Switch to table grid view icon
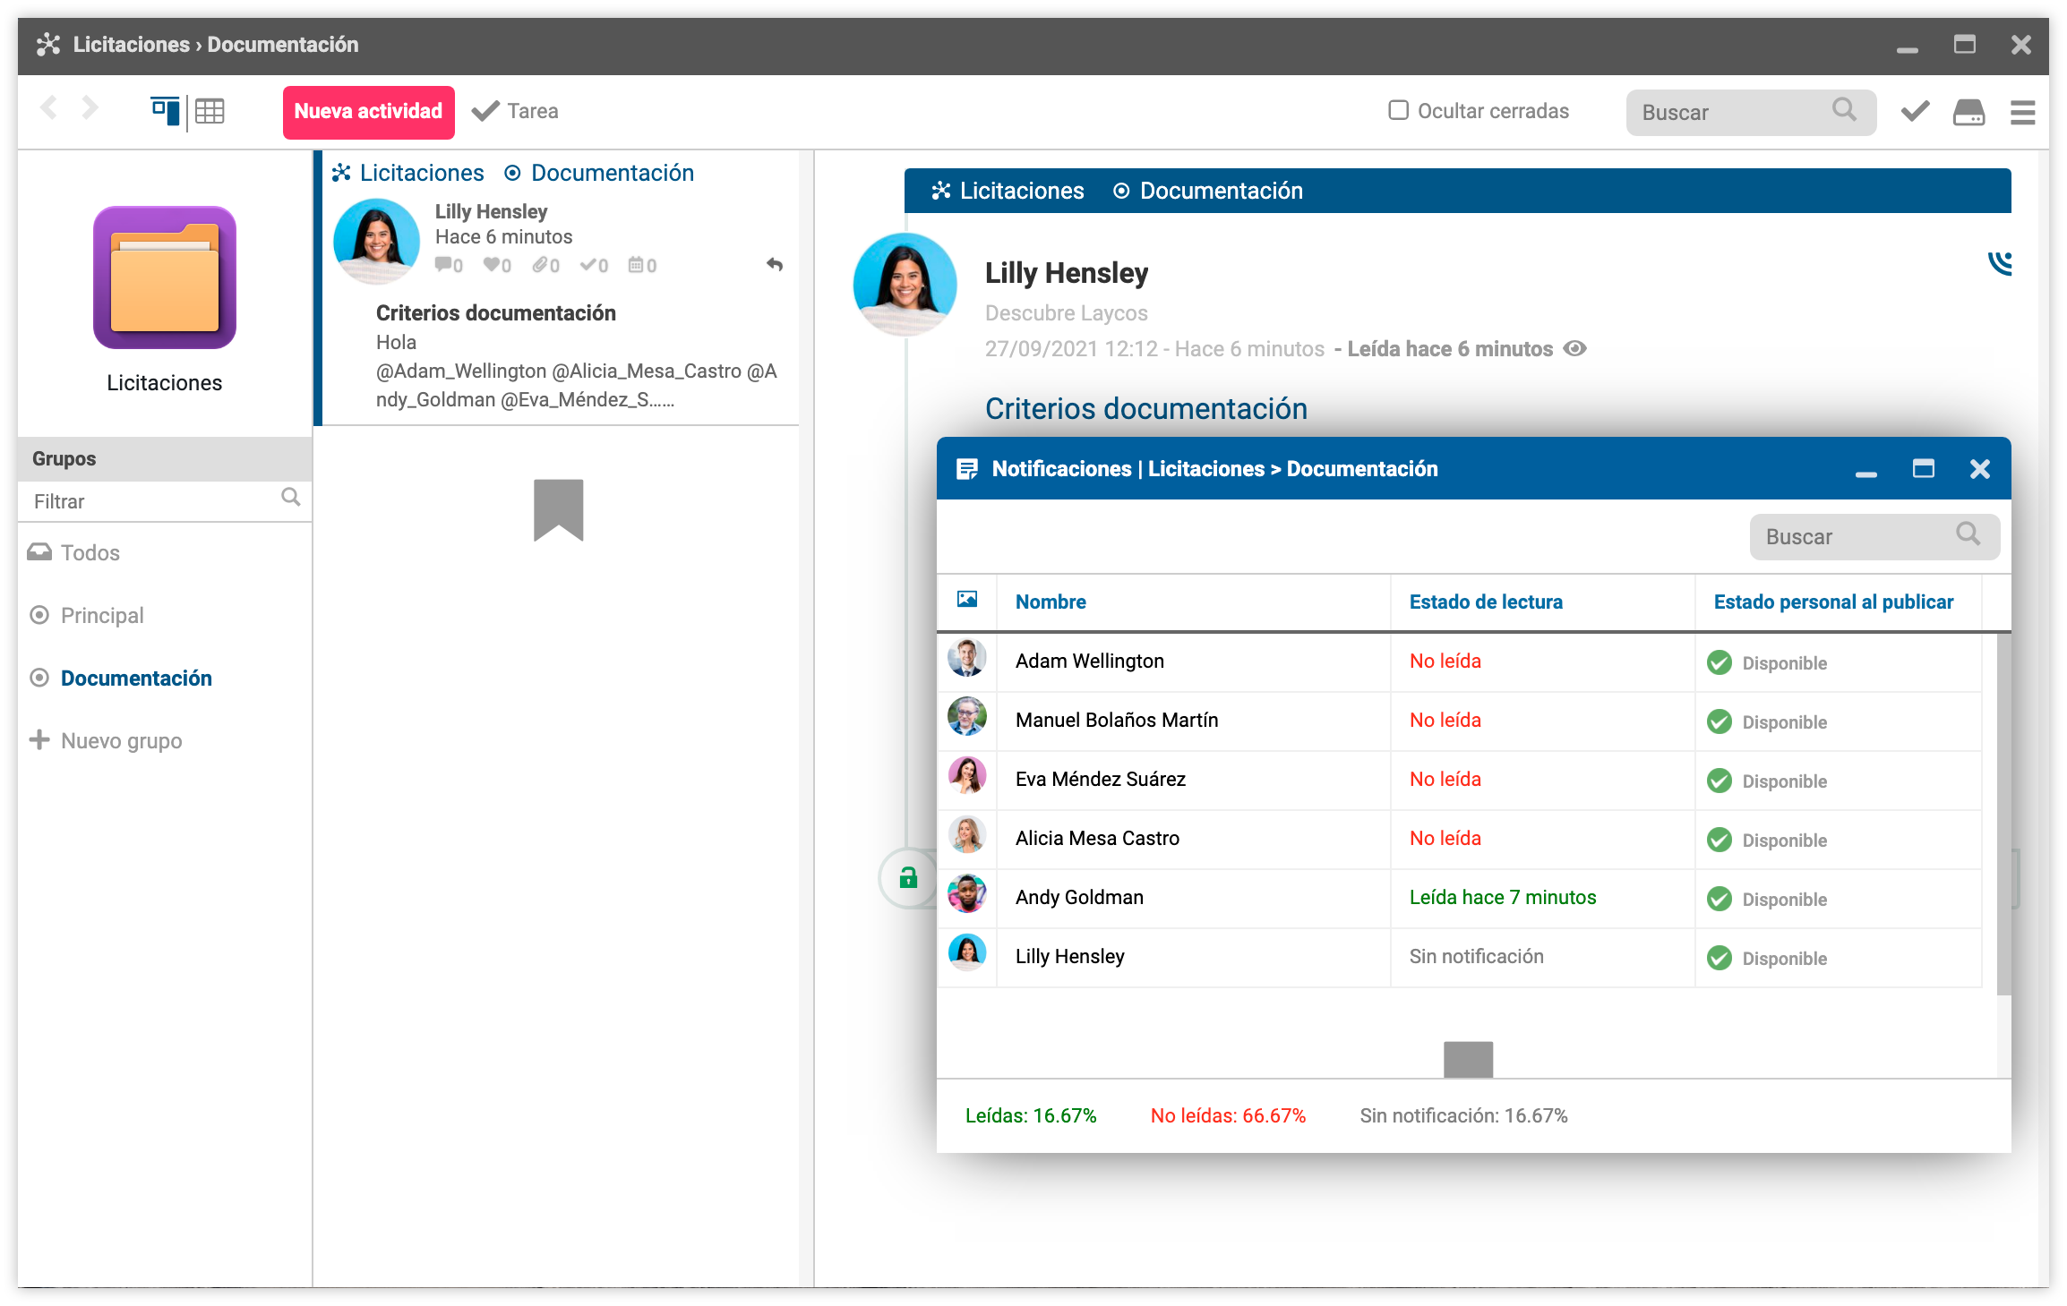 click(x=210, y=111)
